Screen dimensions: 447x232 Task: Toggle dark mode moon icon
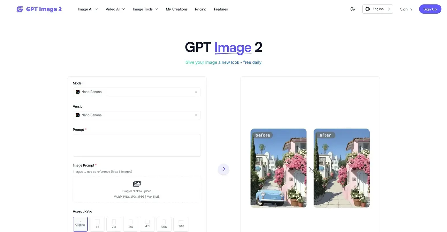click(353, 9)
